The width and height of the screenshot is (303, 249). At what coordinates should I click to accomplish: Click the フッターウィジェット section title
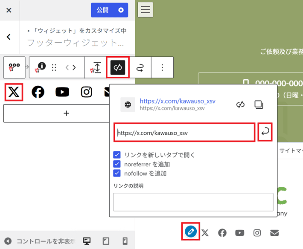pos(76,43)
